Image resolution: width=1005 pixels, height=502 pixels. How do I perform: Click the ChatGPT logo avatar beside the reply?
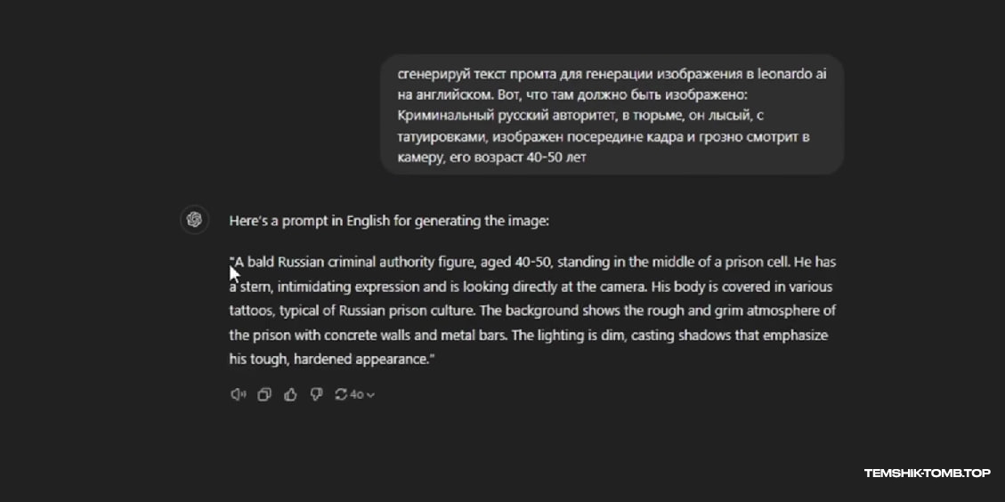tap(194, 220)
